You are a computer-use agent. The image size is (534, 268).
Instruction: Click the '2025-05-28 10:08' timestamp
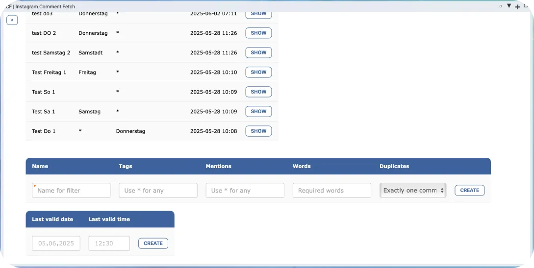[213, 131]
